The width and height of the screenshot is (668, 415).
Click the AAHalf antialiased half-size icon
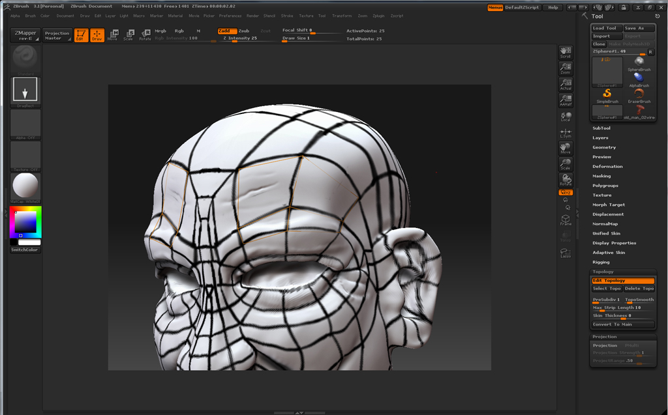click(566, 100)
